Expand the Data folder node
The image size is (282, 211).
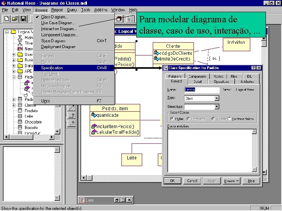[x=14, y=66]
